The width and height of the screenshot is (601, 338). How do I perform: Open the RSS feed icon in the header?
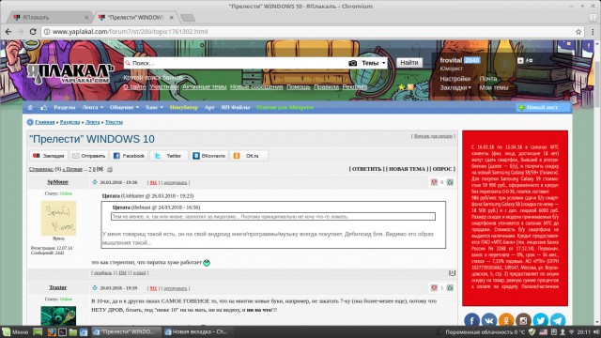point(410,87)
